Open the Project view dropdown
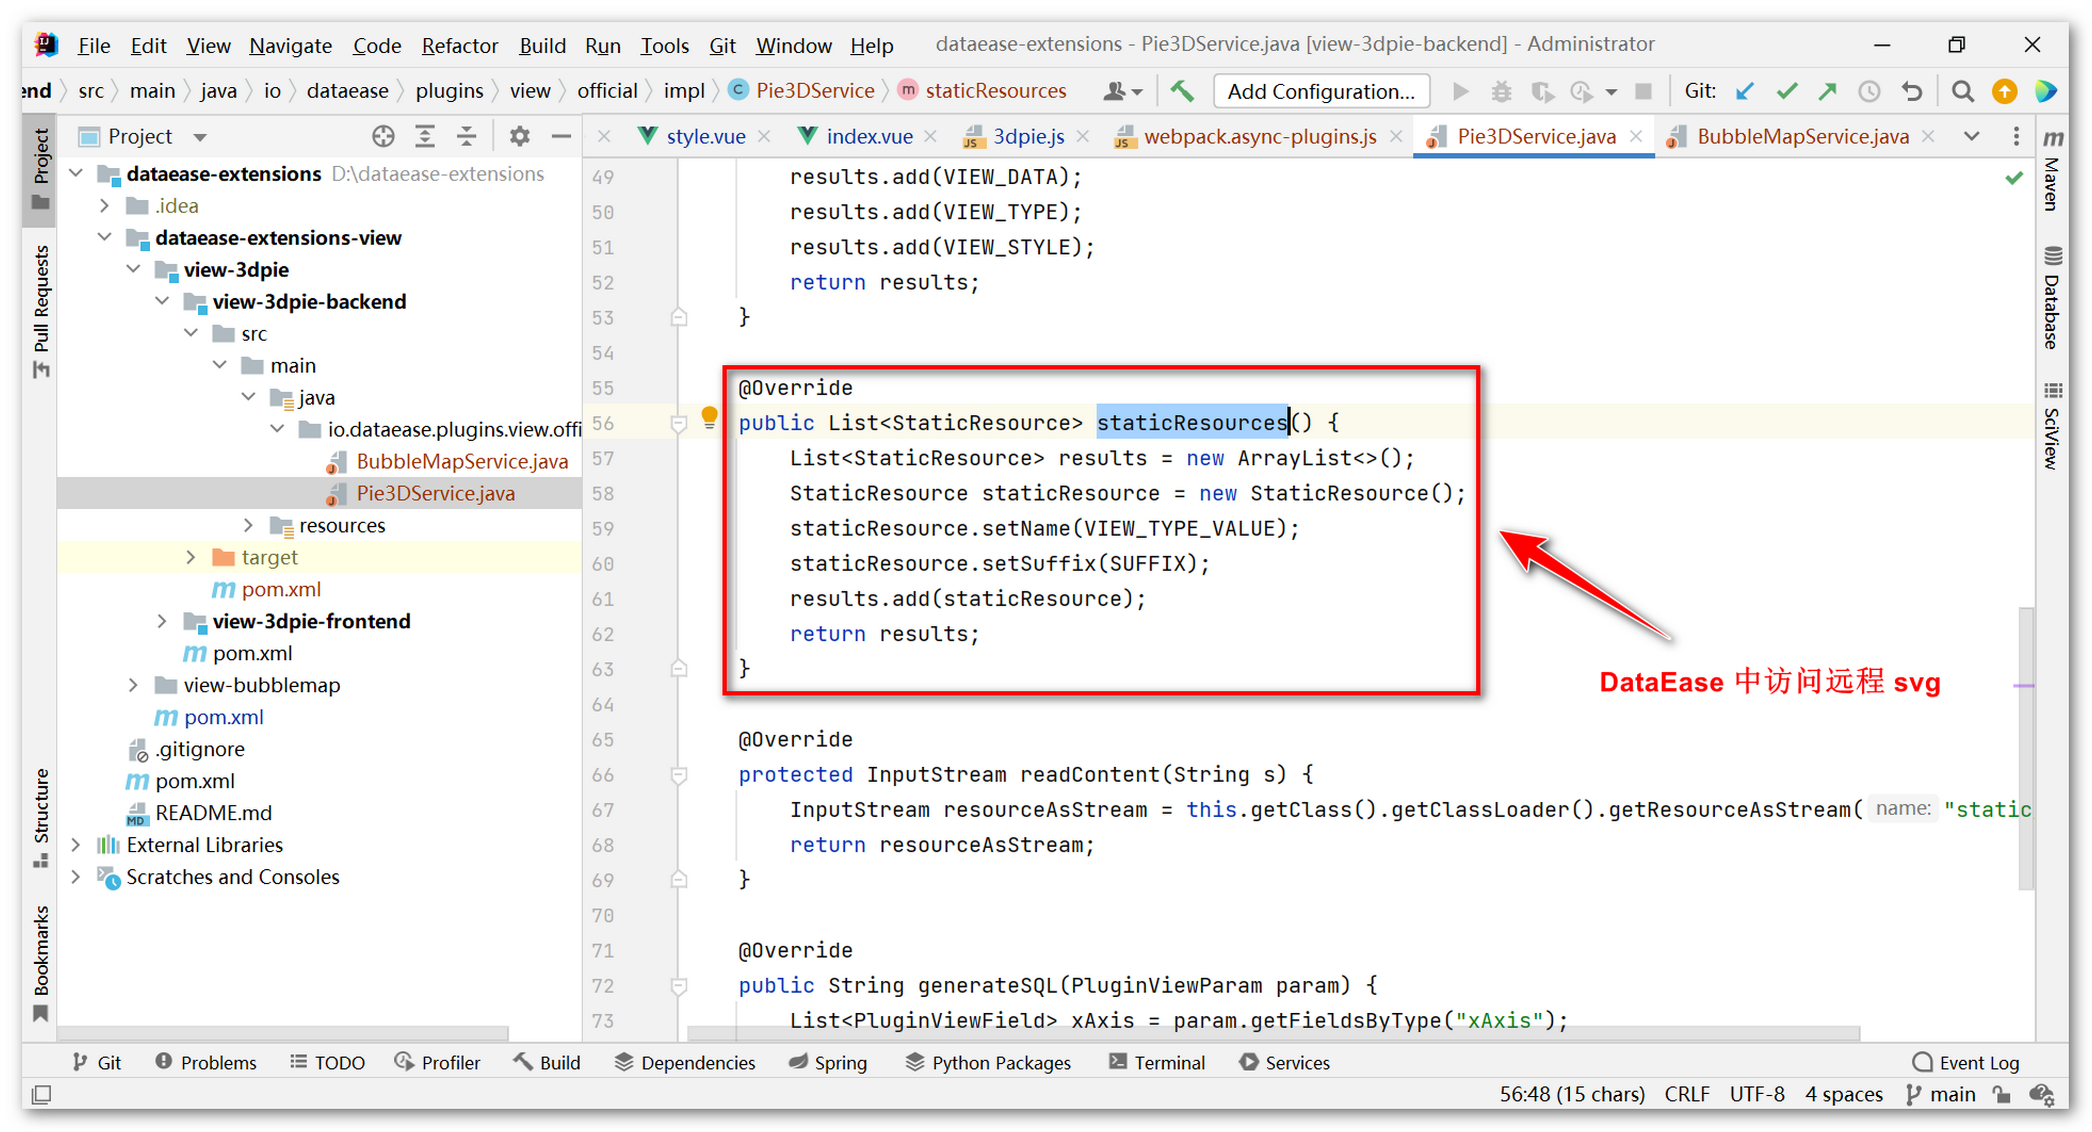Viewport: 2092px width, 1132px height. (200, 137)
